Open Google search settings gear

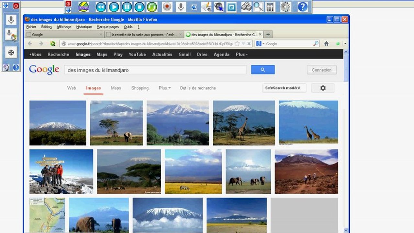[323, 88]
